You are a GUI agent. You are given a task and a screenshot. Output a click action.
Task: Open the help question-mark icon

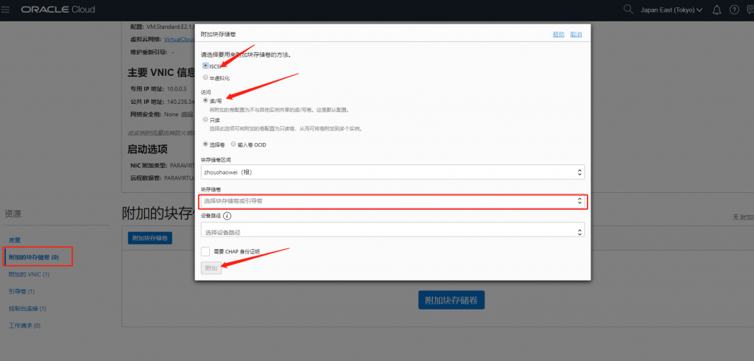[734, 10]
